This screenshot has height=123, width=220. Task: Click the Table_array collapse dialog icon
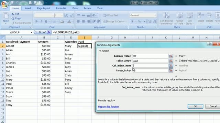tap(171, 61)
